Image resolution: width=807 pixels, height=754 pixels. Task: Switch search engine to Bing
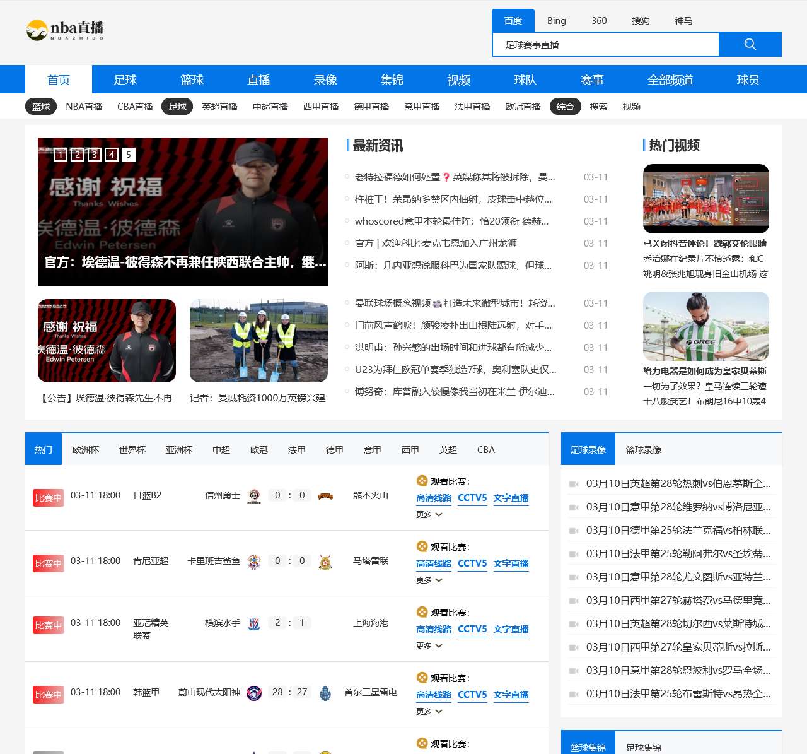point(557,21)
